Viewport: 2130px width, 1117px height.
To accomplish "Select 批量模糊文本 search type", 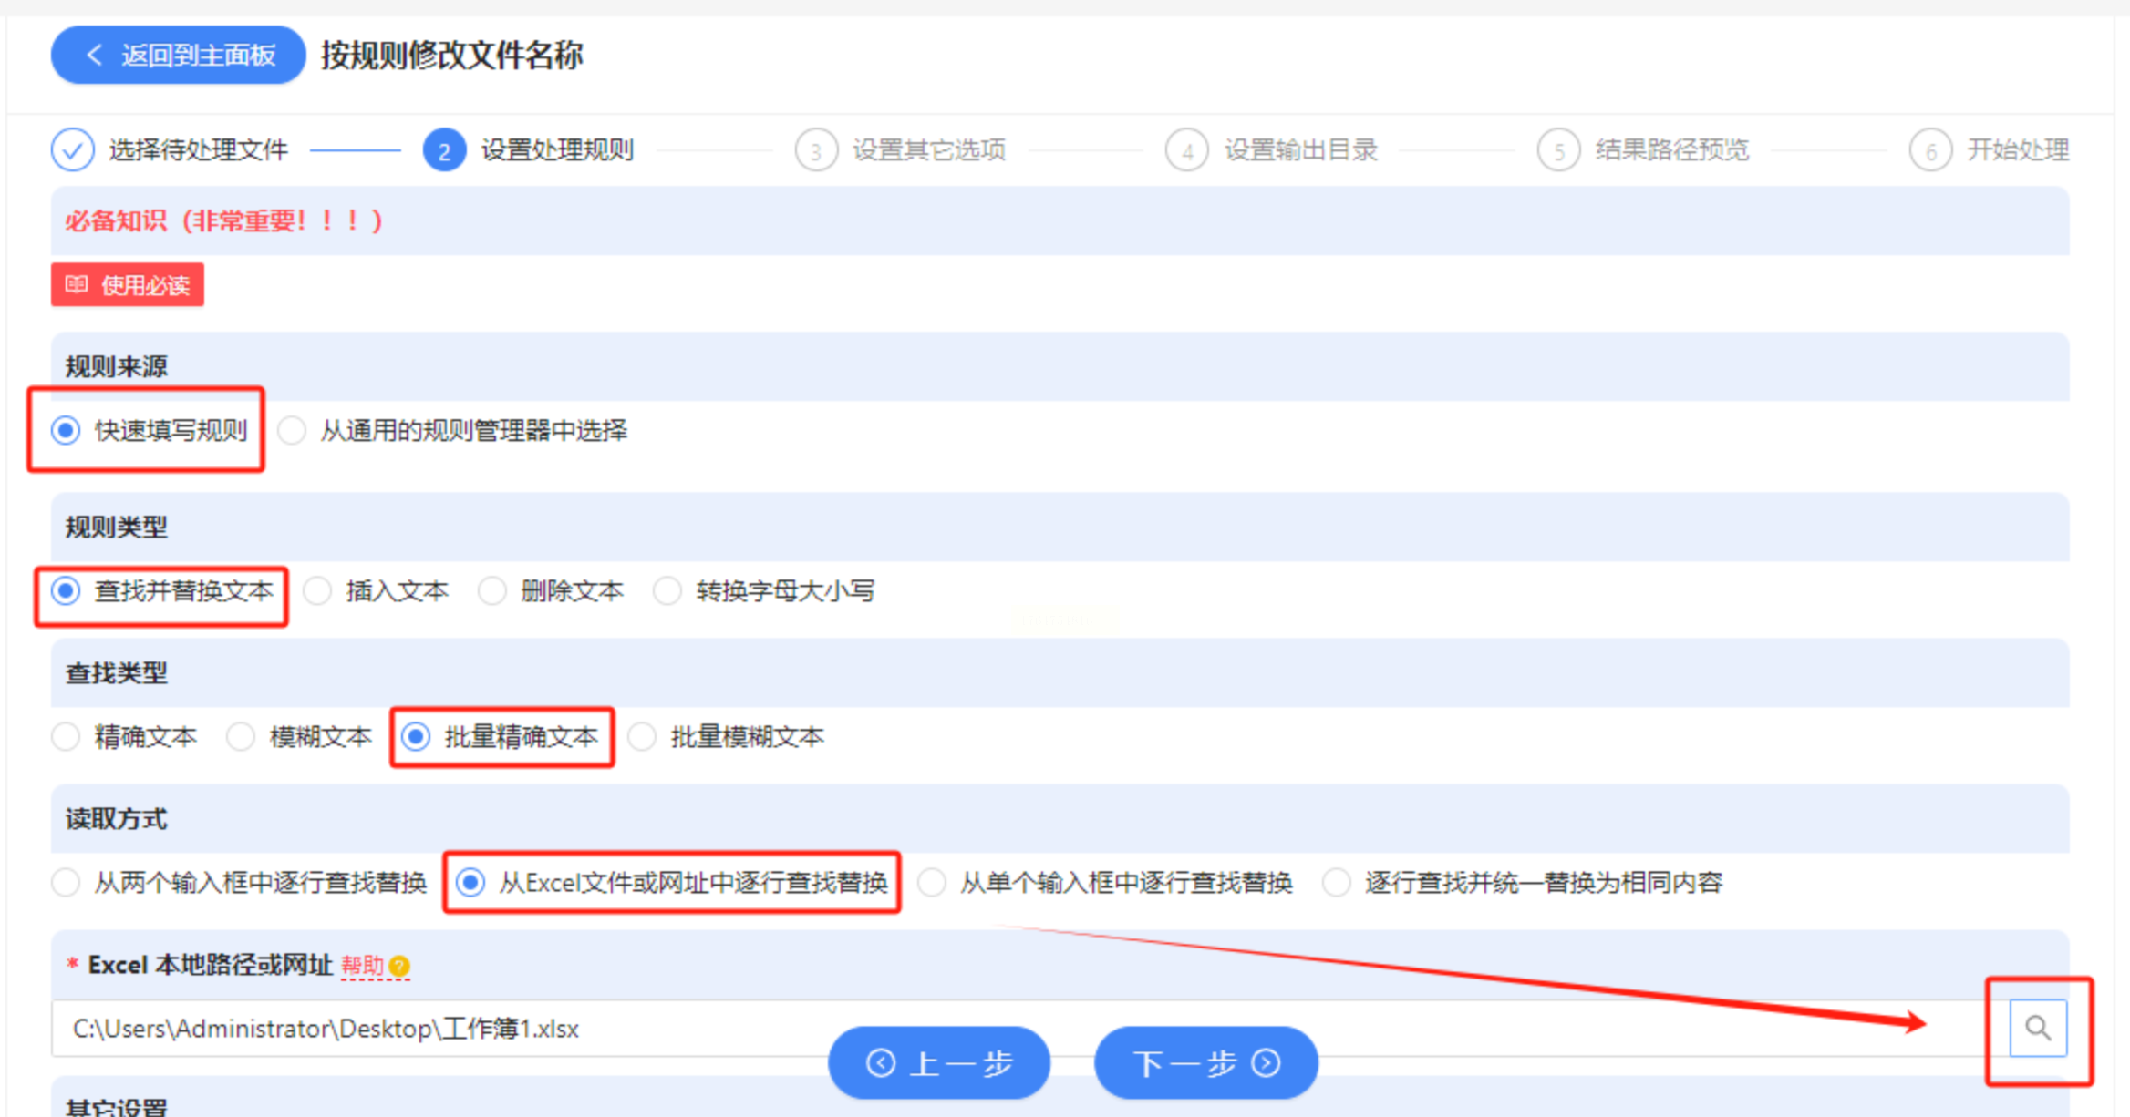I will 642,737.
